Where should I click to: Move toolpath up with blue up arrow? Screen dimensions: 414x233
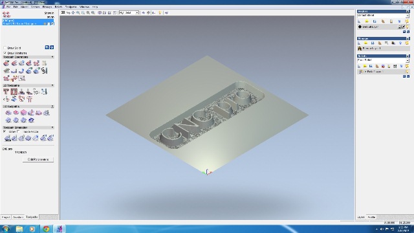pyautogui.click(x=47, y=47)
